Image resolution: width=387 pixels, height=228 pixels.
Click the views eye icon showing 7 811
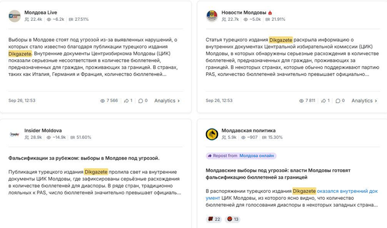click(x=300, y=101)
